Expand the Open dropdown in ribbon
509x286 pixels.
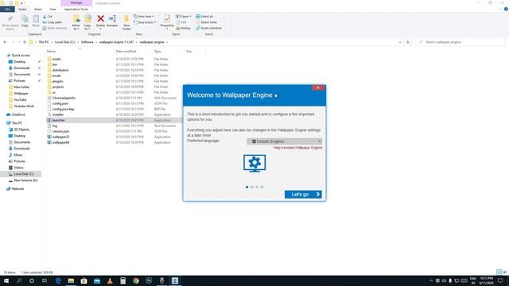coord(184,16)
